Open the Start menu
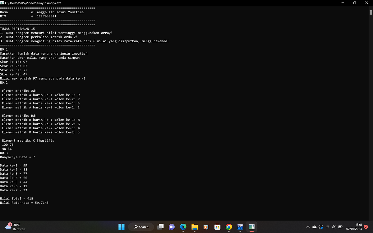The image size is (373, 233). [121, 227]
